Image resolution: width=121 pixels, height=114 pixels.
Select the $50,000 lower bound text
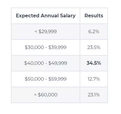34,79
